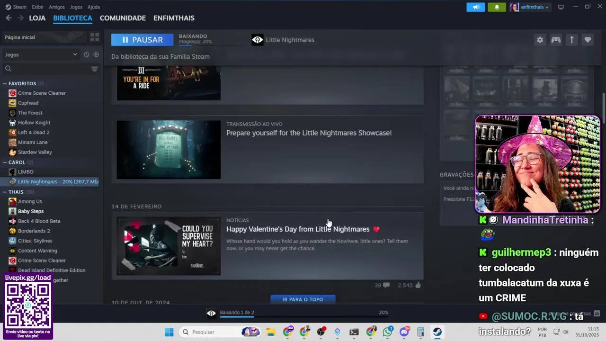Click the announcements megaphone icon
This screenshot has width=606, height=341.
click(x=476, y=7)
